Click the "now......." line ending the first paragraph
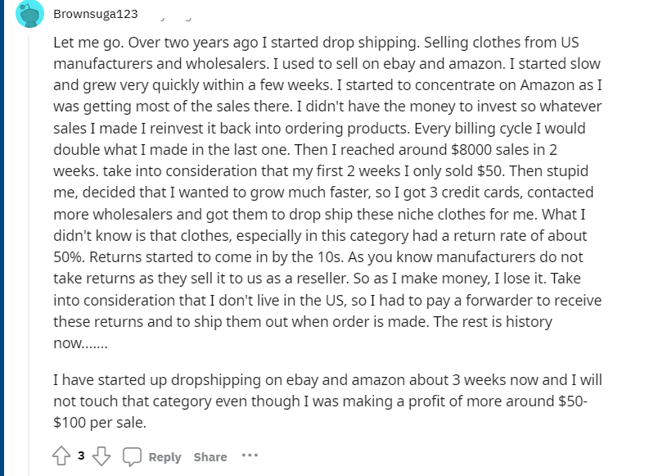Image resolution: width=649 pixels, height=476 pixels. (81, 343)
